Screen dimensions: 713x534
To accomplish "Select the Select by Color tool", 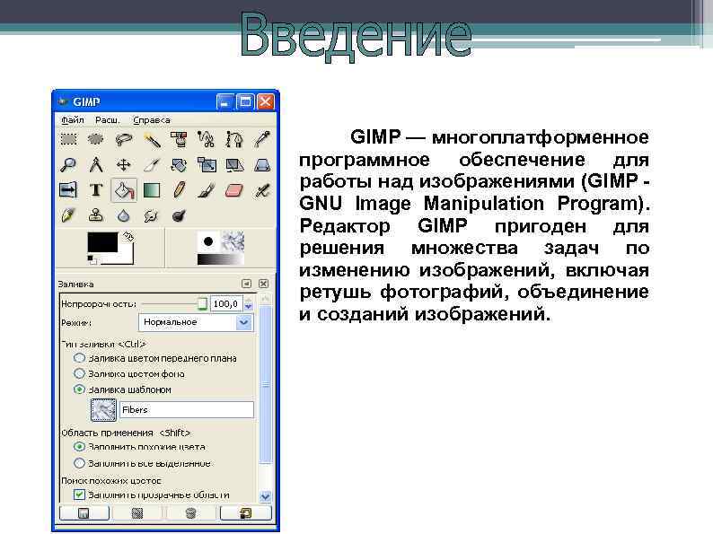I will (180, 139).
